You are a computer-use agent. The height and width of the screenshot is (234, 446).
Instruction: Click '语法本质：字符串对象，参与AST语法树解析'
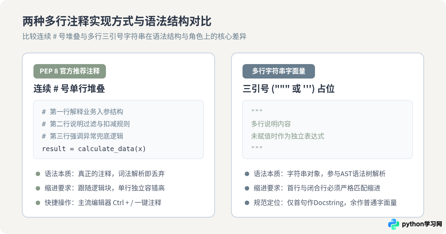point(320,174)
